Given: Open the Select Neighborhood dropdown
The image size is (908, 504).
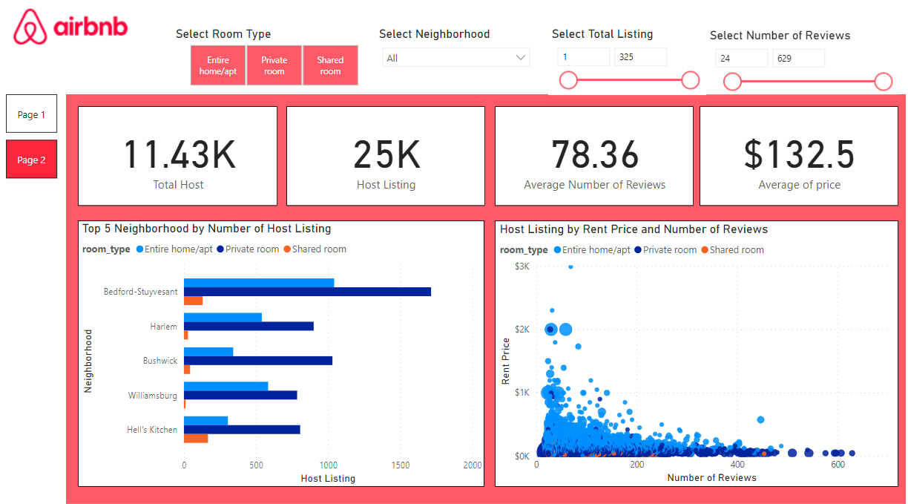Looking at the screenshot, I should pos(455,58).
